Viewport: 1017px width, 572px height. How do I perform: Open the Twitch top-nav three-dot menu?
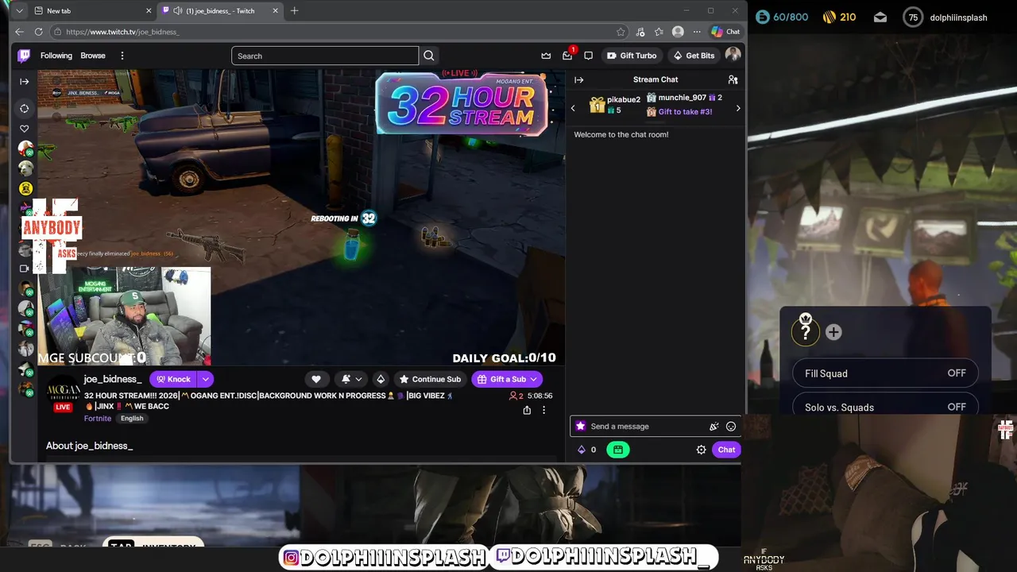122,56
